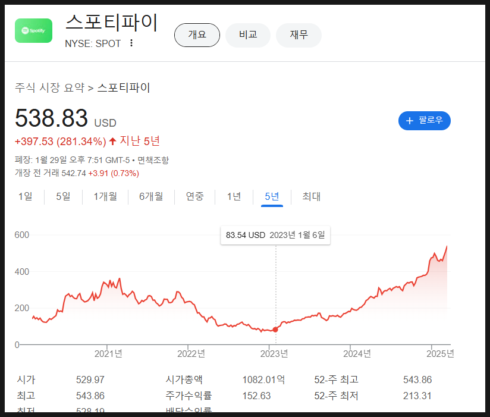Click the NYSE: SPOT ticker text
Viewport: 490px width, 417px height.
(x=93, y=43)
